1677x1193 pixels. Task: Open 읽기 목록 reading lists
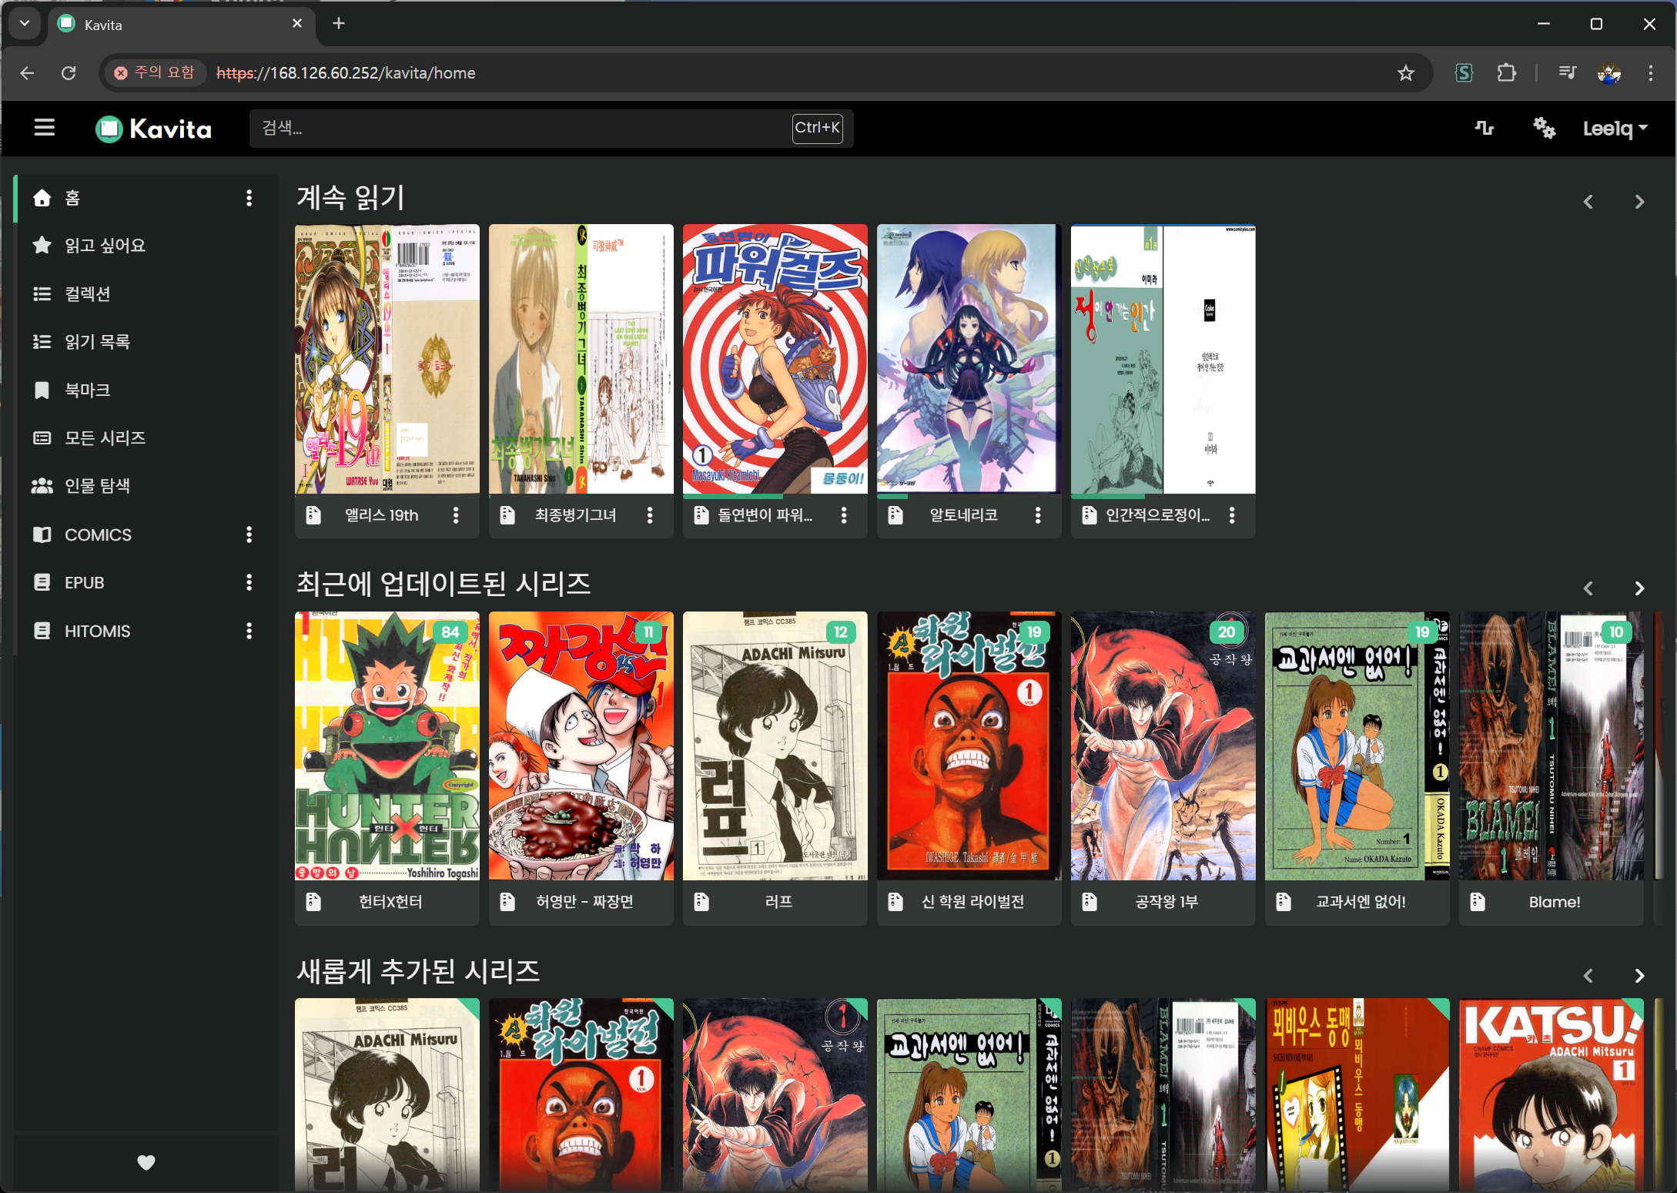pyautogui.click(x=97, y=342)
